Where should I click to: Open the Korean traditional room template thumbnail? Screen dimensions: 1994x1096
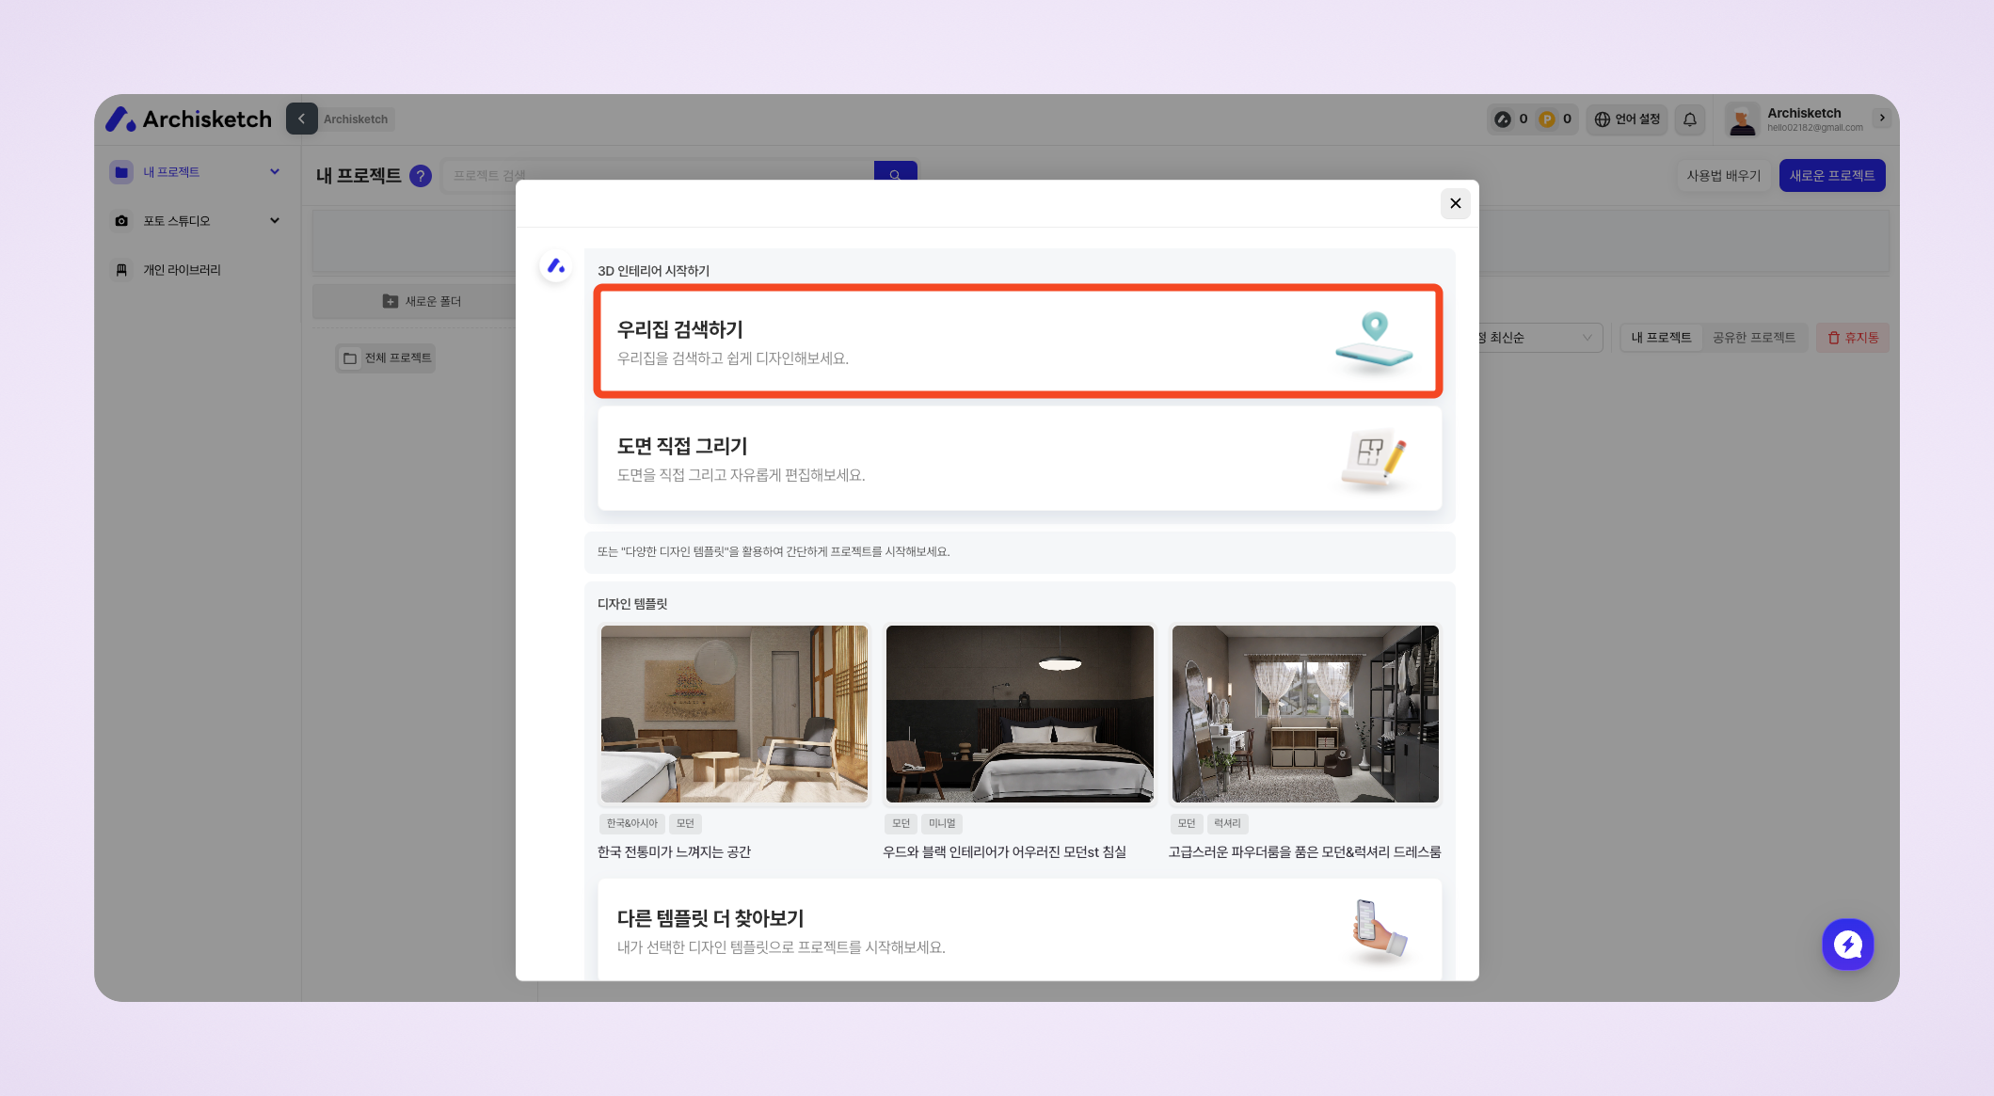[x=734, y=714]
